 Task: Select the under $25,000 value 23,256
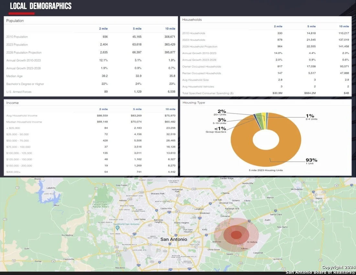point(171,128)
